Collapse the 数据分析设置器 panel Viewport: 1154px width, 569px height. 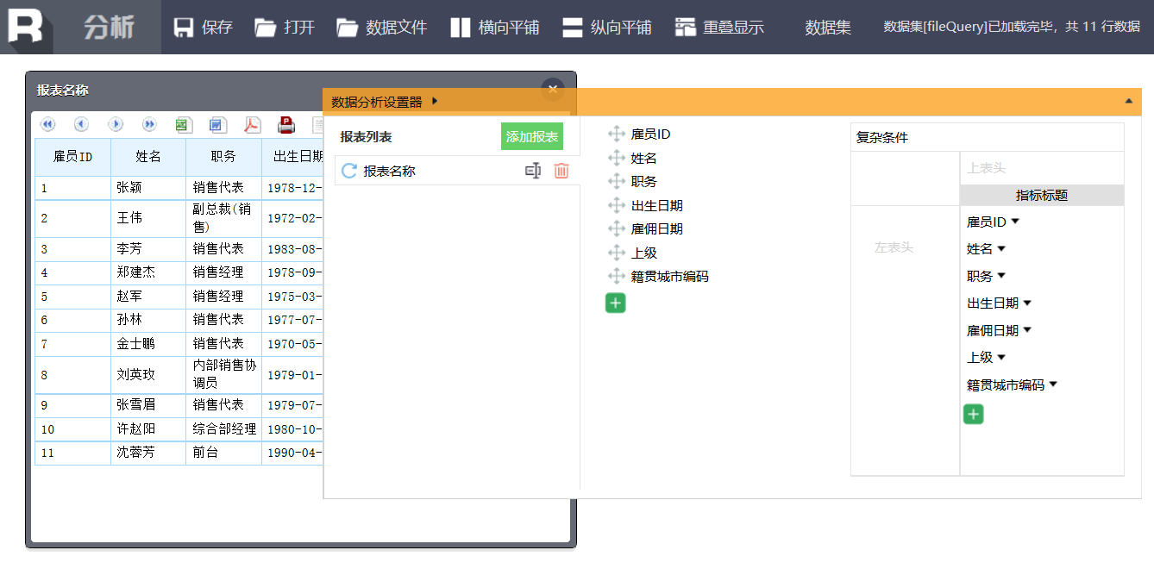pos(1128,101)
